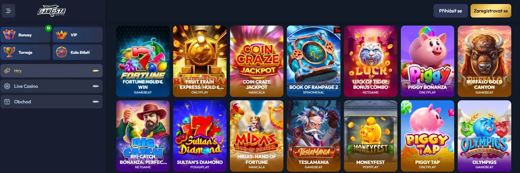Click the Live Casino roulette chip icon
This screenshot has width=520, height=173.
(x=7, y=86)
